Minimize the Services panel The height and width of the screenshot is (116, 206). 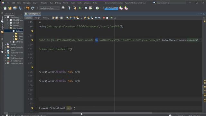(x=21, y=14)
